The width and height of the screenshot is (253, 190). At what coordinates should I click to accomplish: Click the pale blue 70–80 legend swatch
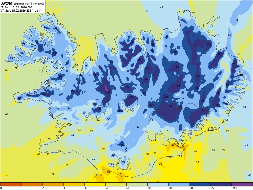point(158,184)
